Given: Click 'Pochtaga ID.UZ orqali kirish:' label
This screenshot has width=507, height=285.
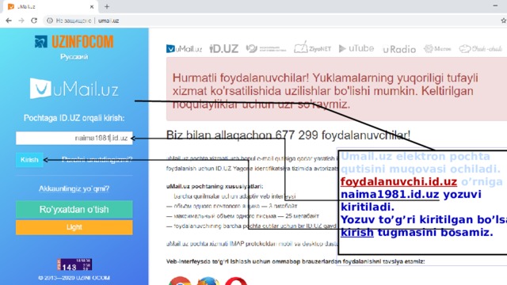Looking at the screenshot, I should [74, 118].
